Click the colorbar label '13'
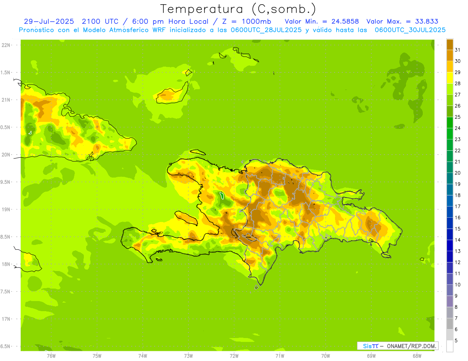Screen dimensions: 468x361 457,251
